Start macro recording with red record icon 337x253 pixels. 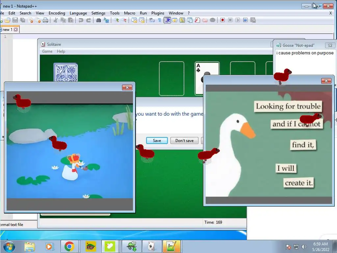(223, 20)
